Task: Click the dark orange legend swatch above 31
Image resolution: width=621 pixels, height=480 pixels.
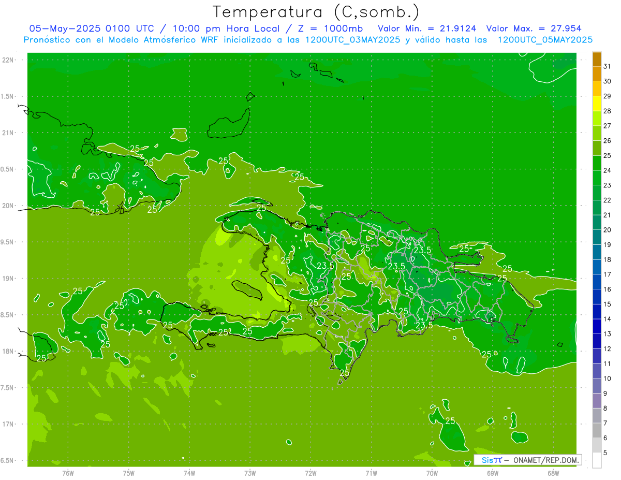Action: [x=597, y=60]
